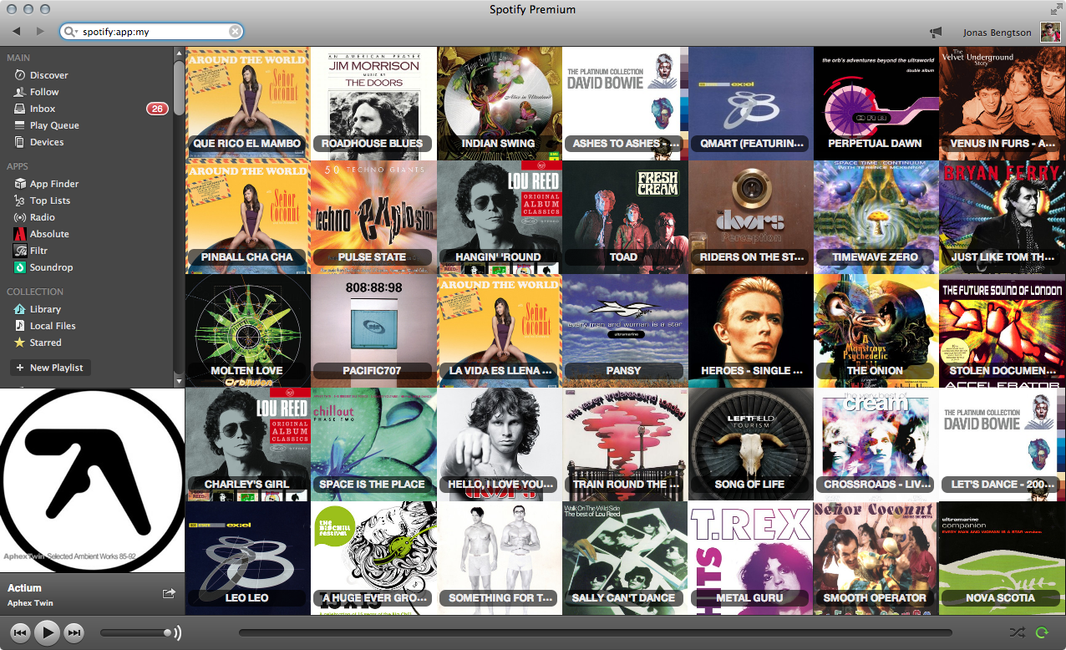Screen dimensions: 1066x650
Task: Click the speaker volume icon
Action: [176, 633]
